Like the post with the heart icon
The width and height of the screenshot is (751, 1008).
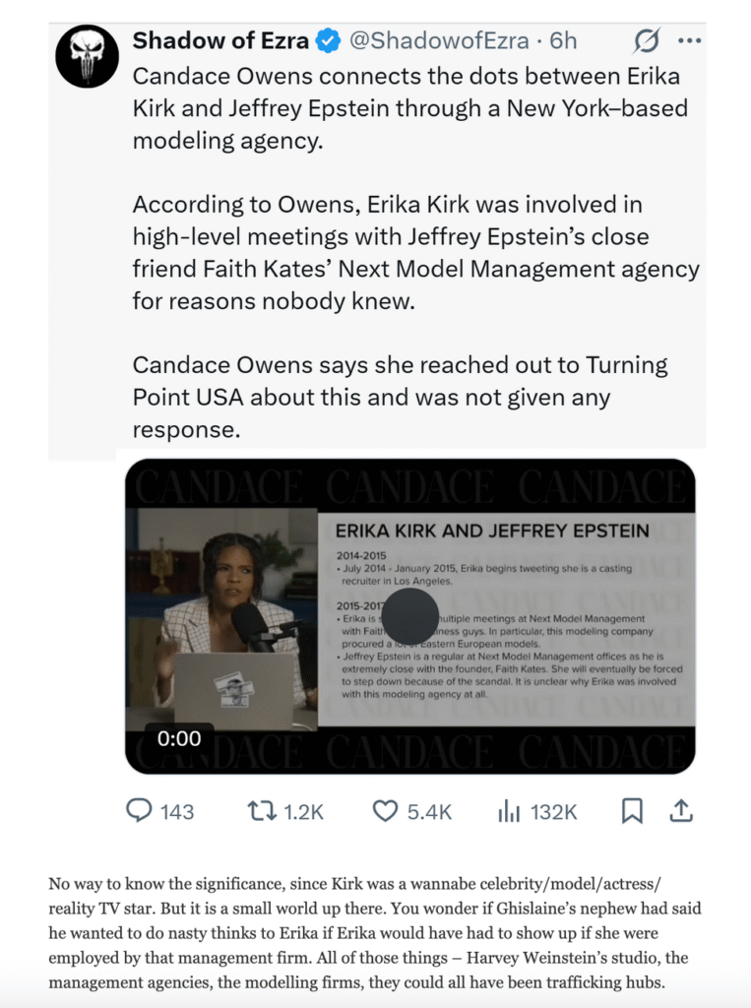click(x=384, y=811)
